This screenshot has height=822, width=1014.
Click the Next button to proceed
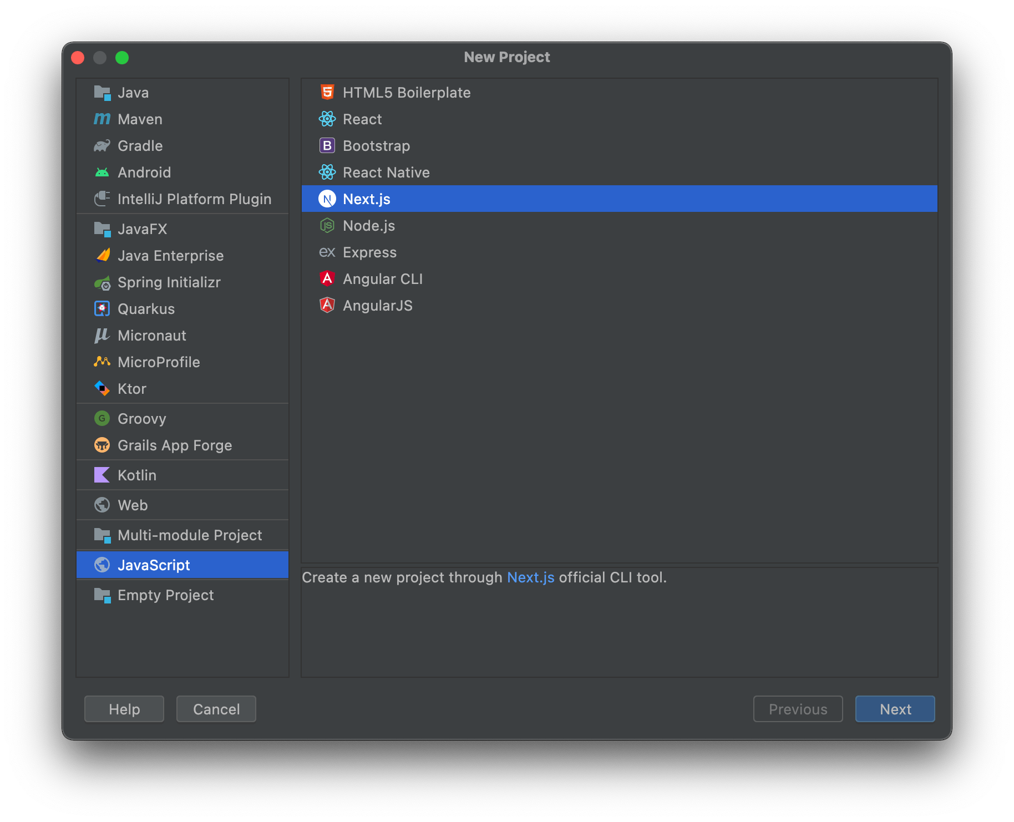[x=894, y=709]
